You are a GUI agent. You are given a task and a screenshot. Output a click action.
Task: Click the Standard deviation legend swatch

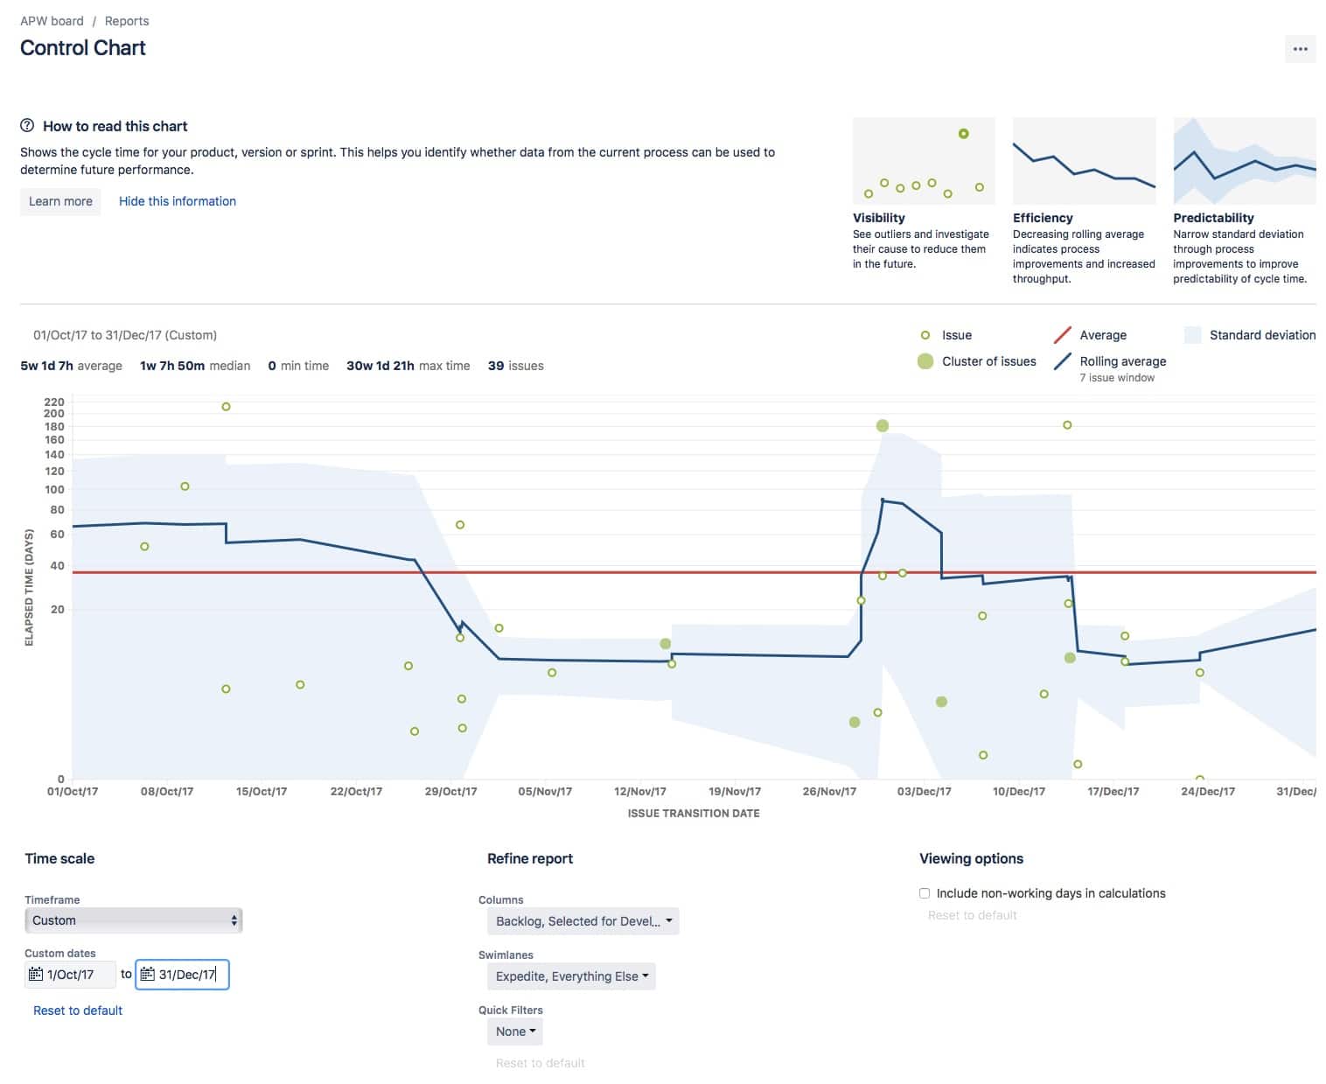[x=1192, y=335]
